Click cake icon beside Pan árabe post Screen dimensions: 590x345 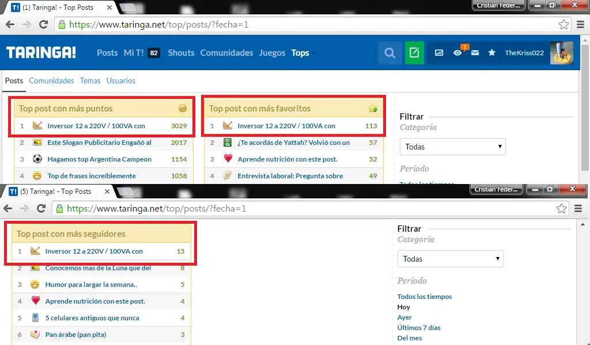pos(35,335)
